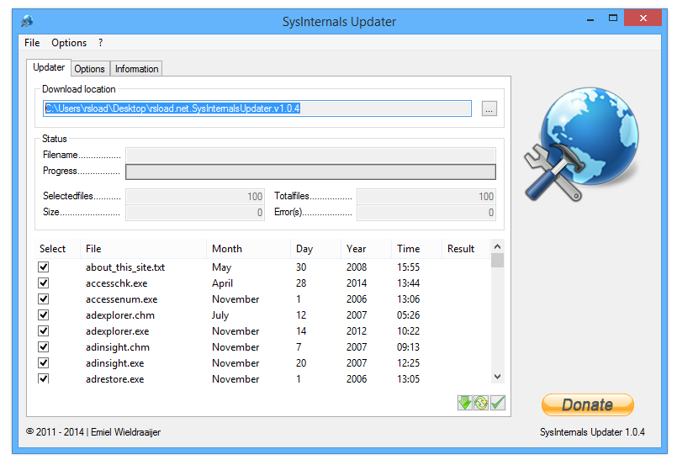The height and width of the screenshot is (465, 693).
Task: Switch to the Options tab
Action: (89, 69)
